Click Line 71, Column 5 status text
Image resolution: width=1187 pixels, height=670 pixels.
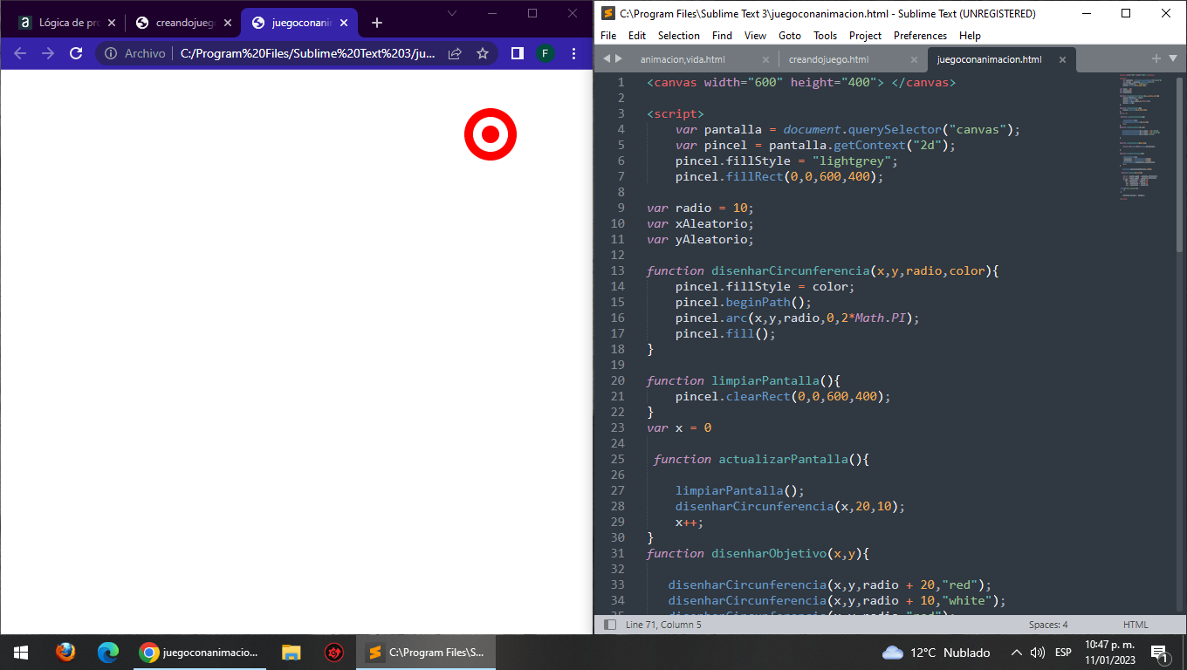[x=663, y=625]
